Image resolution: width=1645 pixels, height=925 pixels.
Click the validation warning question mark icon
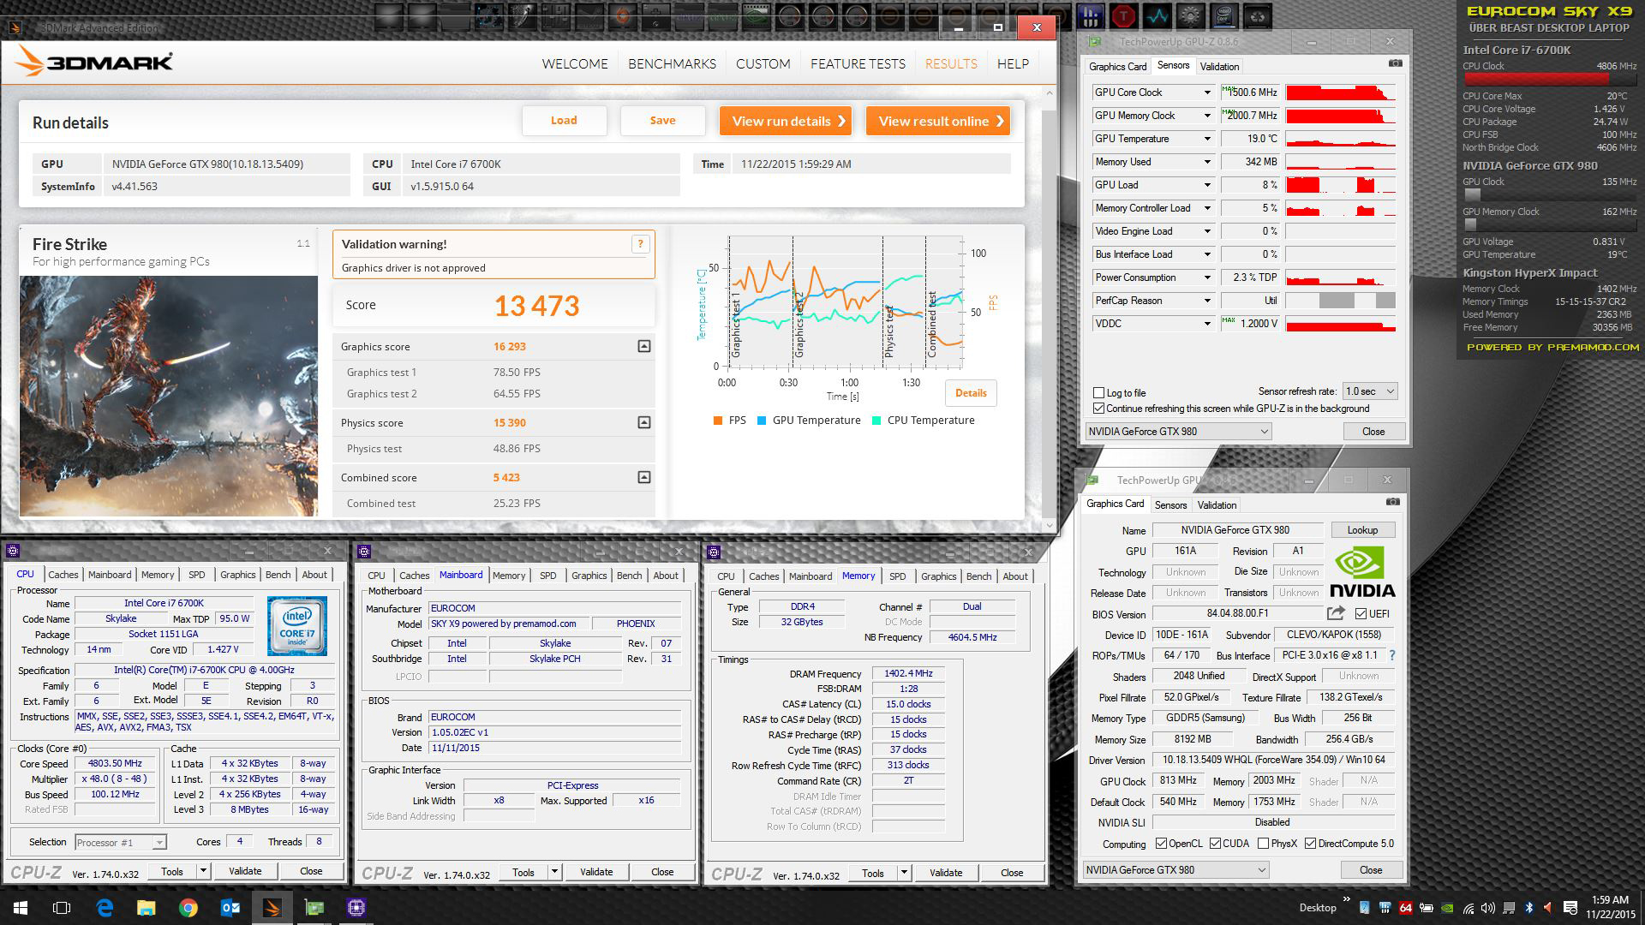640,244
